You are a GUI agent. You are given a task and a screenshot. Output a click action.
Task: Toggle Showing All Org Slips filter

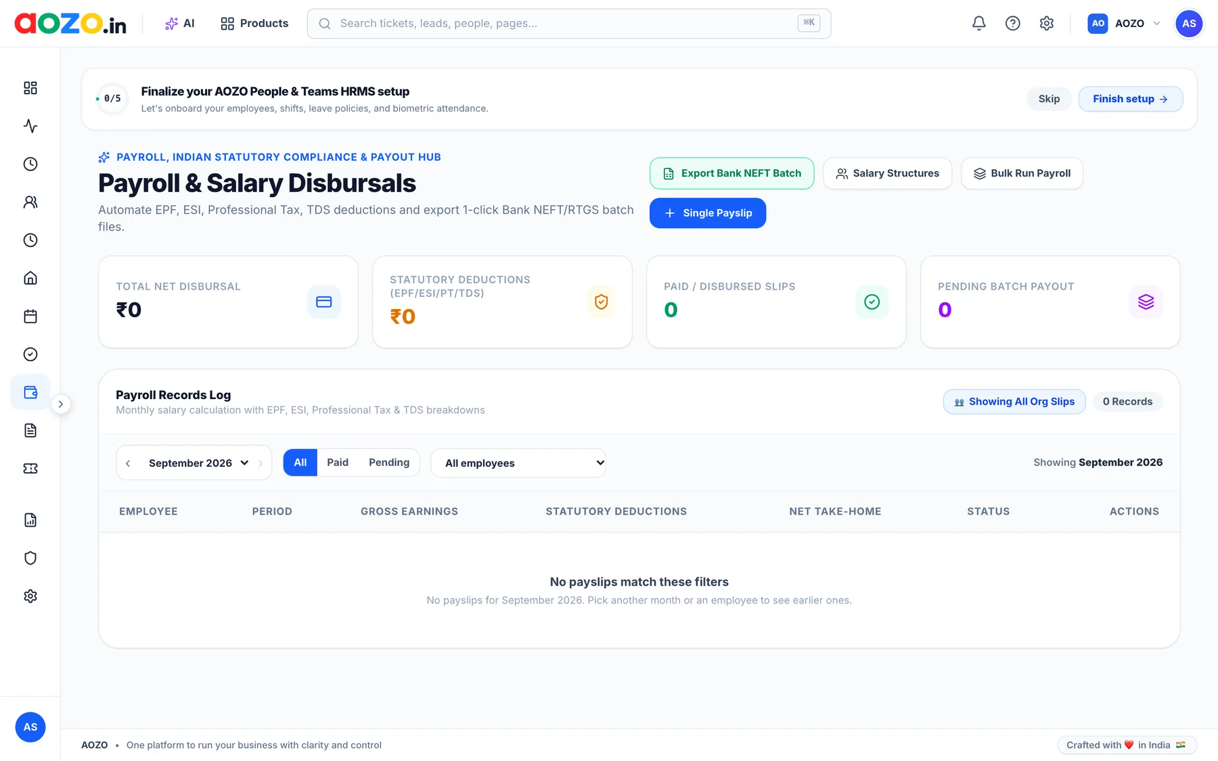pos(1014,402)
